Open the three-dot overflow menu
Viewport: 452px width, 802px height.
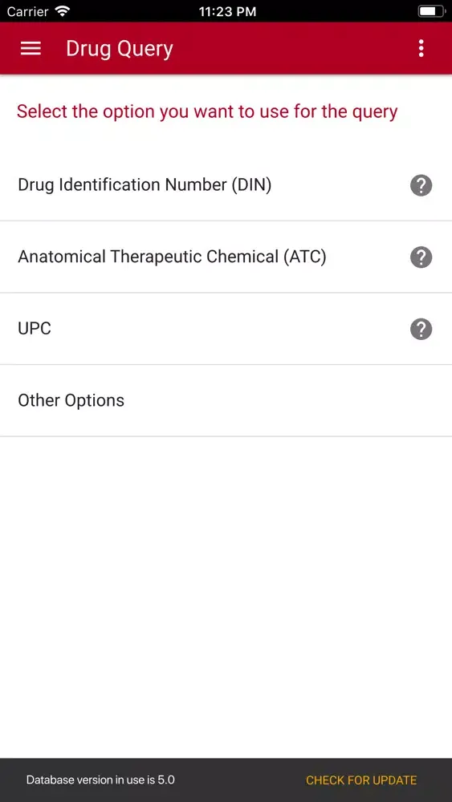[421, 48]
